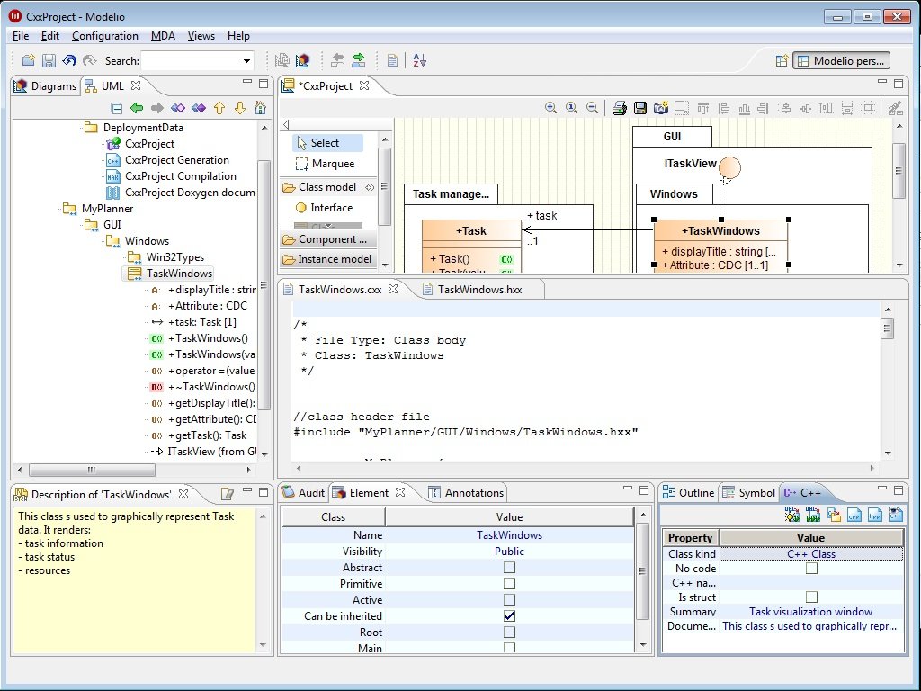Expand the Instance model palette group
Image resolution: width=921 pixels, height=691 pixels.
click(x=327, y=258)
